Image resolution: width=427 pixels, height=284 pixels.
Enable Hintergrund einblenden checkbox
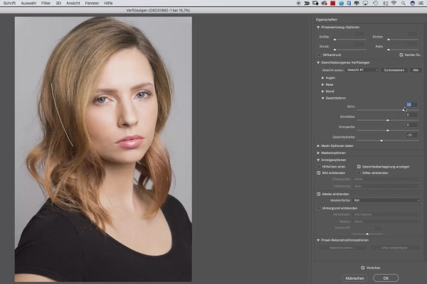pyautogui.click(x=319, y=208)
